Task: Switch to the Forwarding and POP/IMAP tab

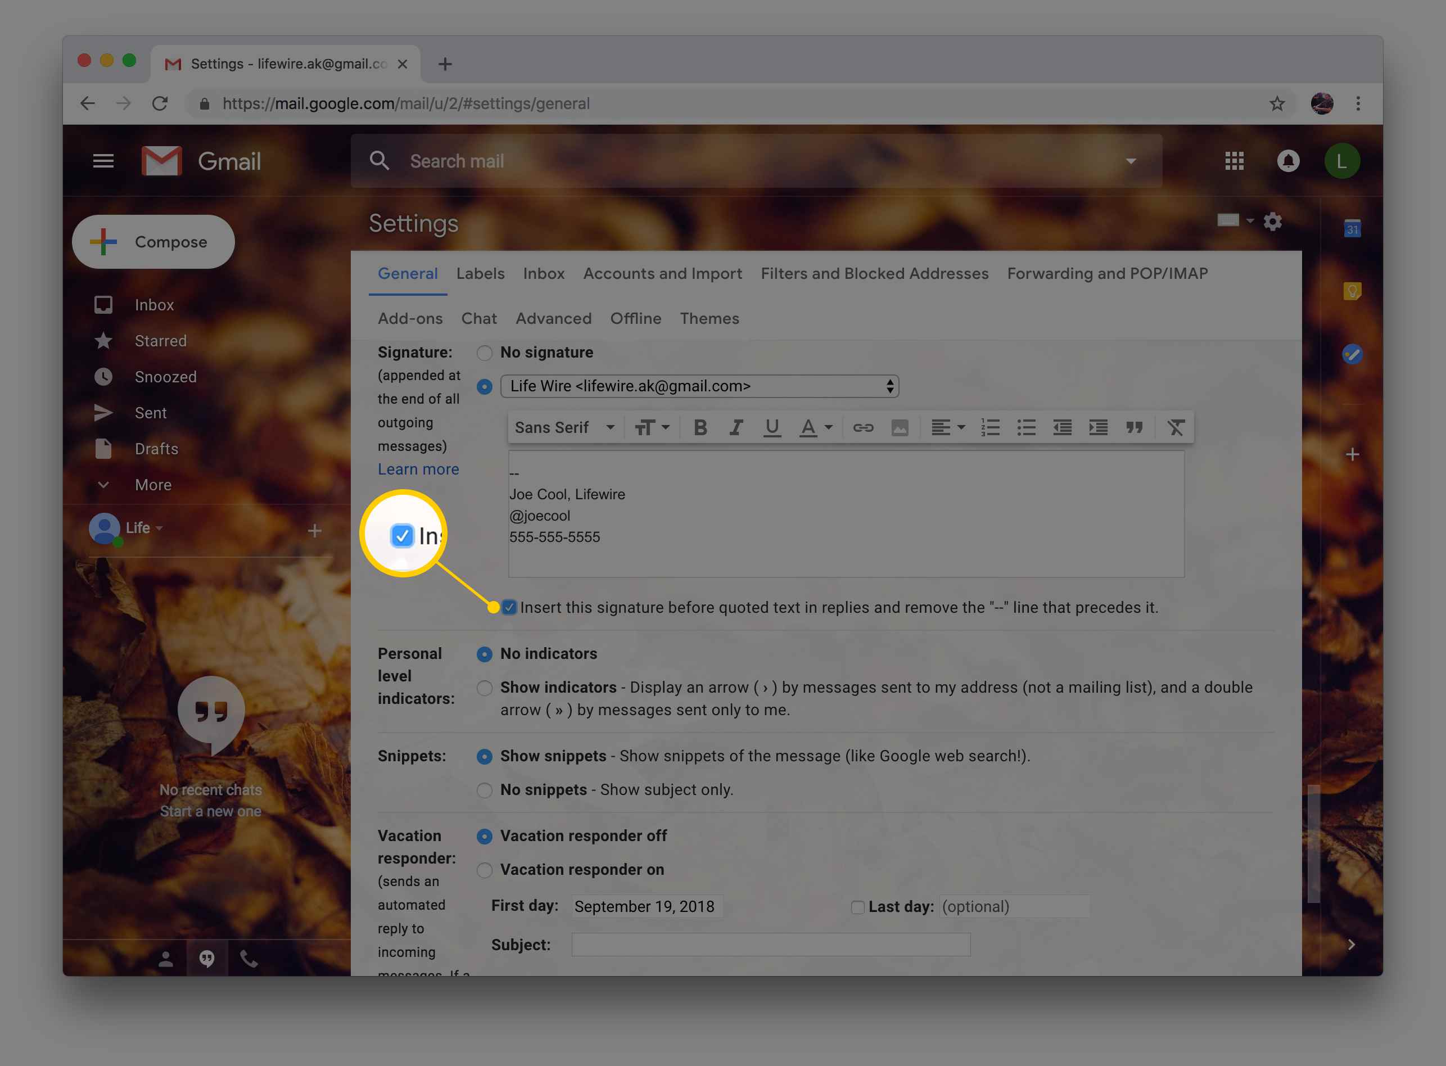Action: tap(1107, 273)
